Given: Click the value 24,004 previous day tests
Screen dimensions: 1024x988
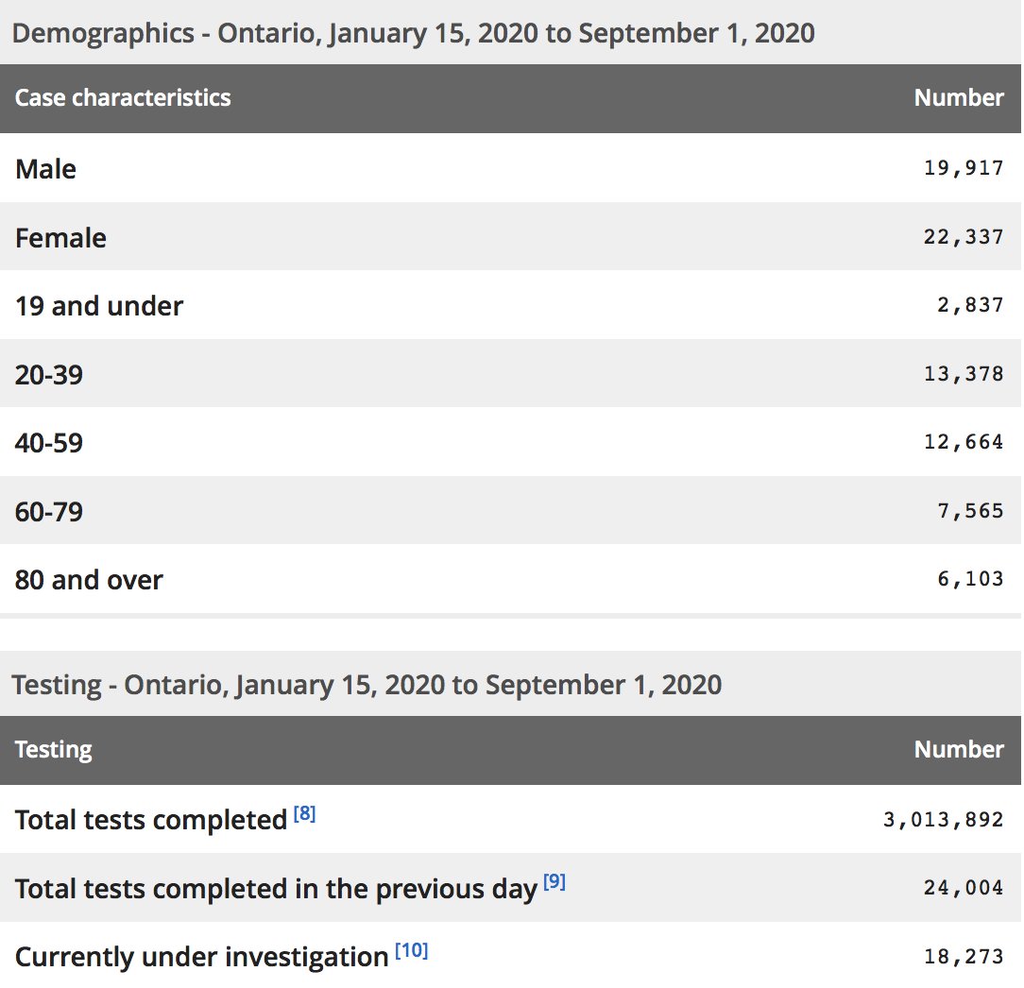Looking at the screenshot, I should click(964, 888).
